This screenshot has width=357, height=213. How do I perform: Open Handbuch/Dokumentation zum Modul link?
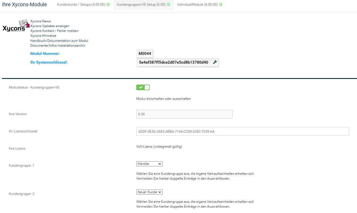coord(59,41)
